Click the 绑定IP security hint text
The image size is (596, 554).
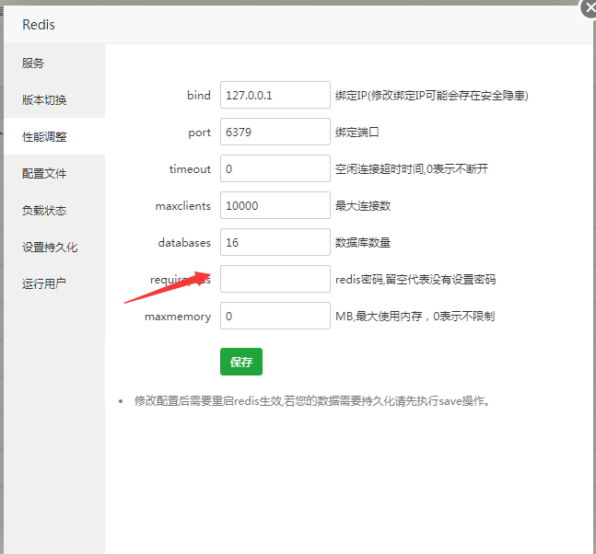pos(432,96)
